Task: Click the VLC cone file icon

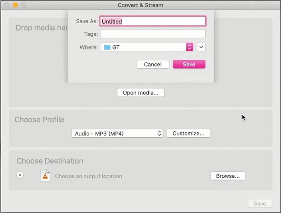Action: [x=45, y=176]
